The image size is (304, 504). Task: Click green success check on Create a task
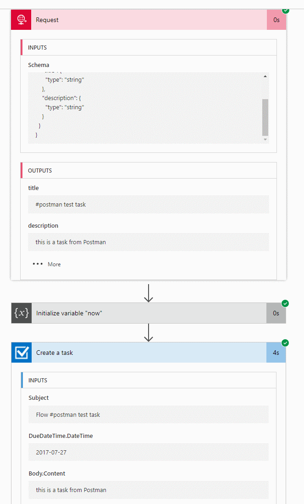(x=285, y=343)
